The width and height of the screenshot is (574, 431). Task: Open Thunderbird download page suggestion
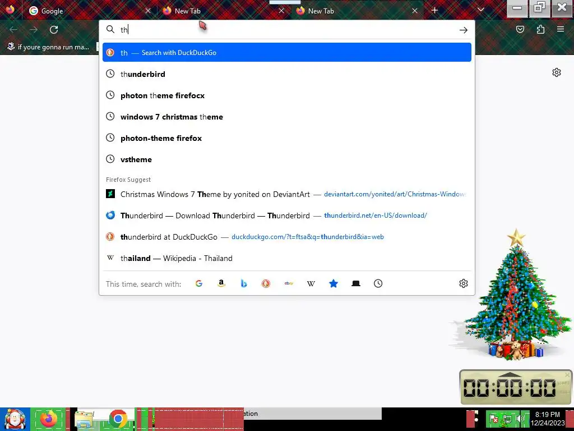coord(286,215)
